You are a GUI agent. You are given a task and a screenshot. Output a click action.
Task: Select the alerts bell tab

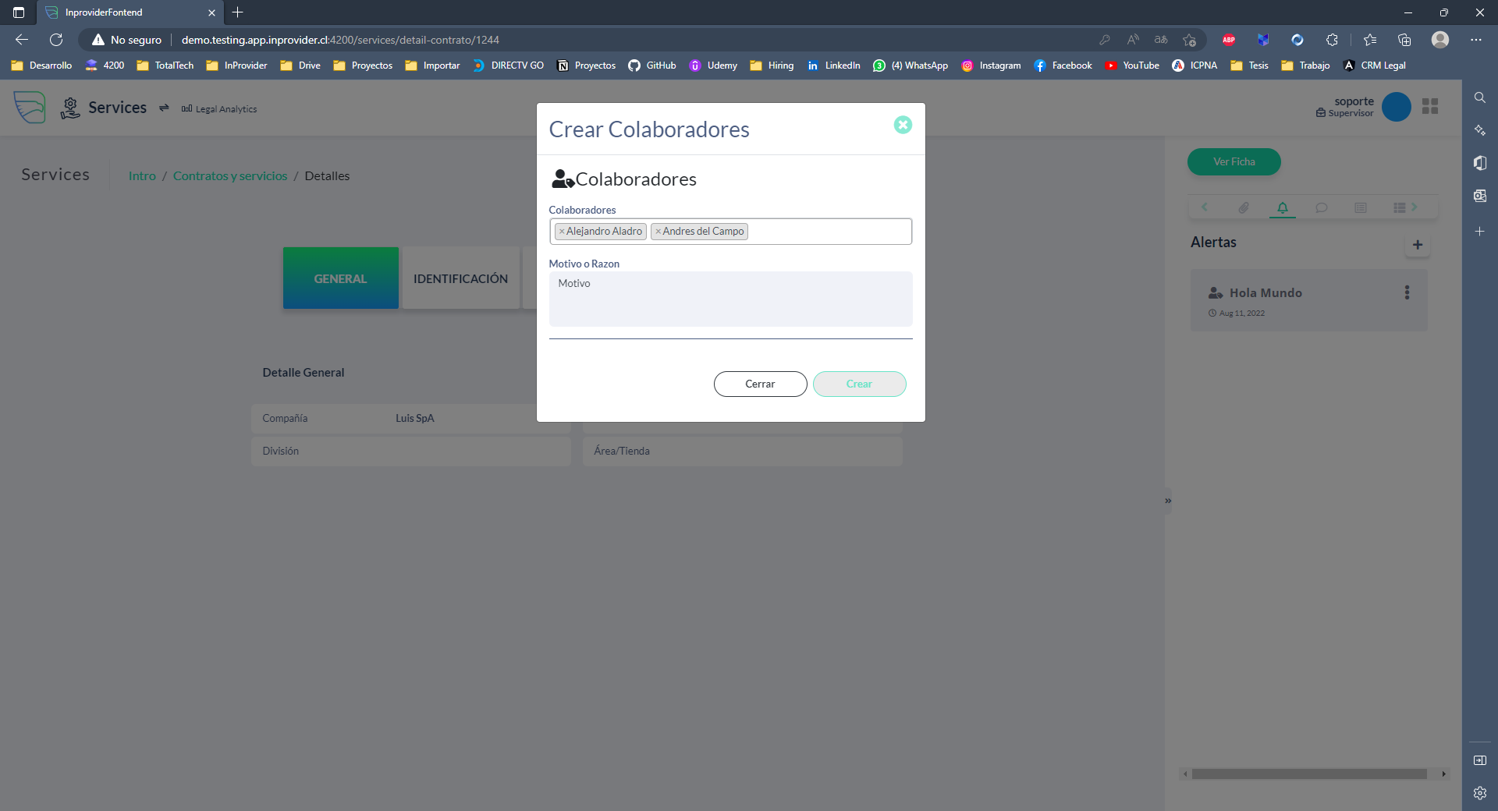(x=1282, y=207)
